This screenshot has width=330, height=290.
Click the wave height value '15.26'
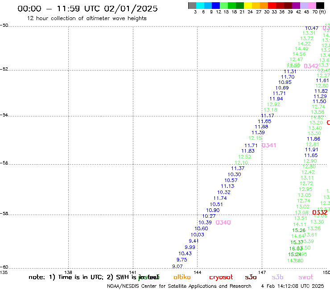[x=299, y=230]
